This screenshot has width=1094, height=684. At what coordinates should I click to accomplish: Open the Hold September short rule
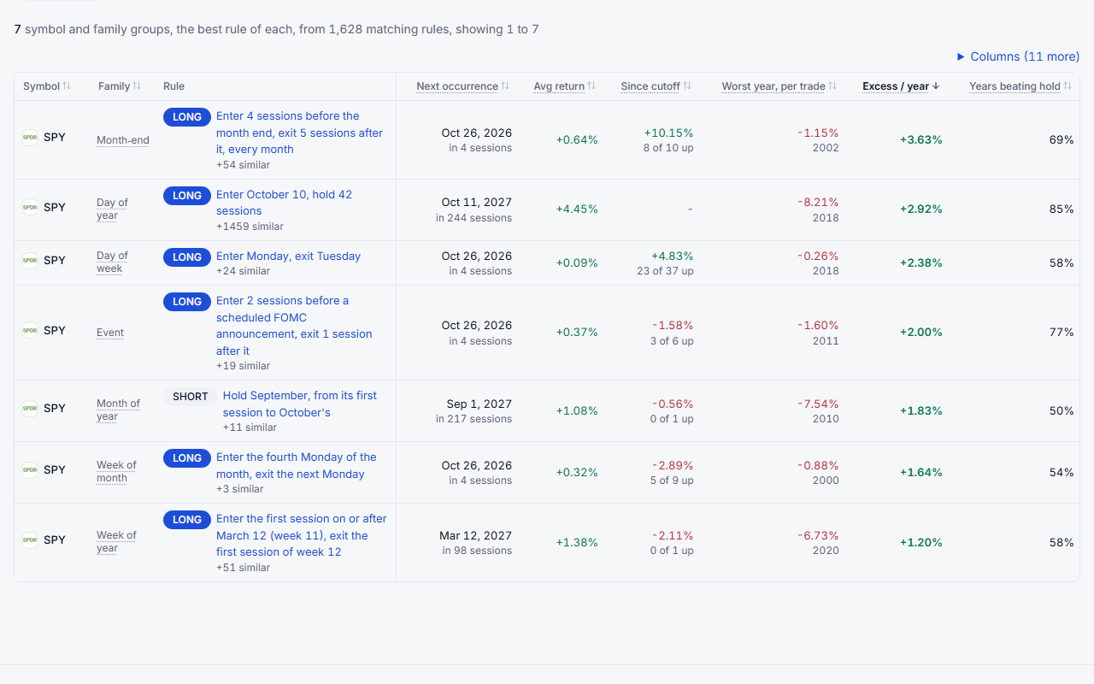point(300,404)
